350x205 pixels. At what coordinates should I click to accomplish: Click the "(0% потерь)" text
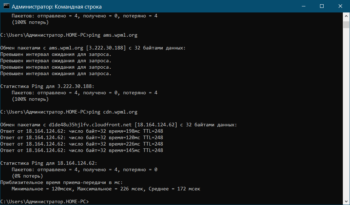(x=27, y=176)
